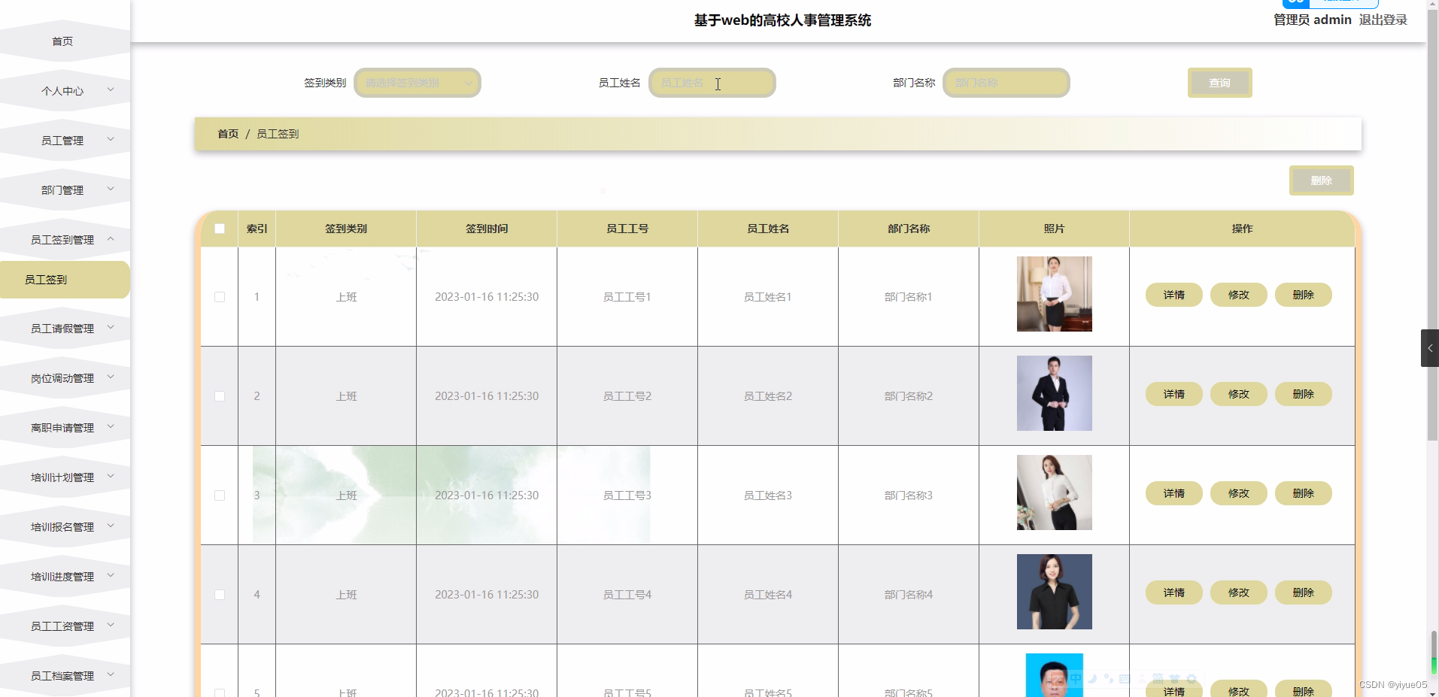Open photo thumbnail of 员工姓名3

pyautogui.click(x=1054, y=492)
